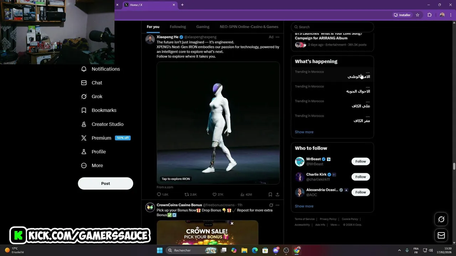View analytics of the Xiaopeng He post
Screen dimensions: 456x256
[242, 194]
